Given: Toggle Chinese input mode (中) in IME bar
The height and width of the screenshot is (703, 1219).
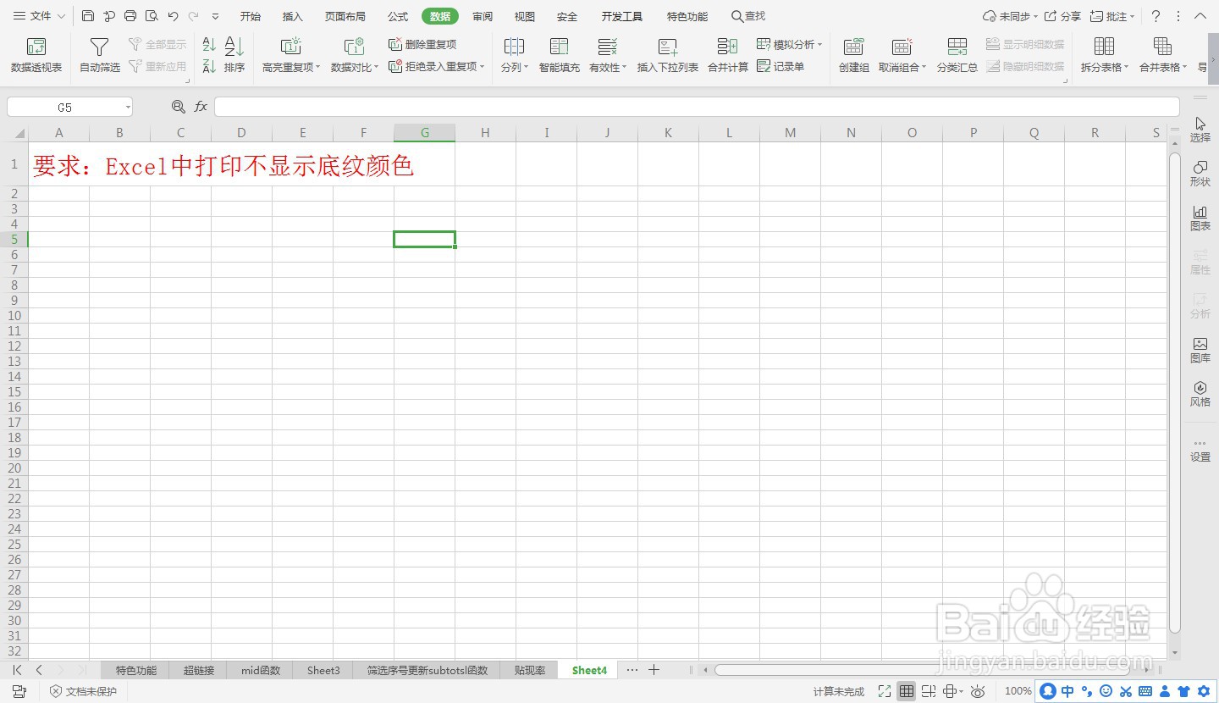Looking at the screenshot, I should coord(1067,691).
